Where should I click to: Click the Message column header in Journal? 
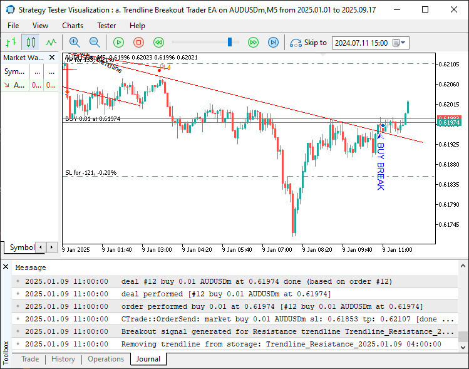[x=31, y=268]
